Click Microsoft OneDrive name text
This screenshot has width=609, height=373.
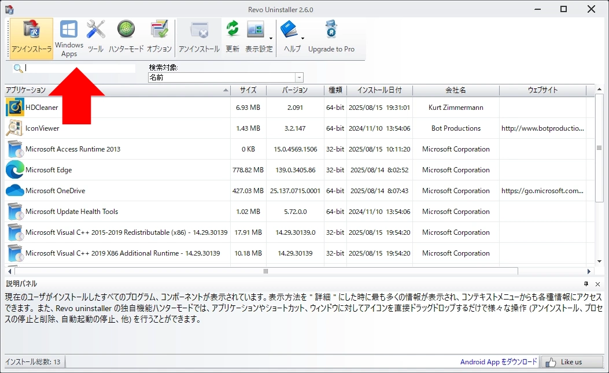click(x=55, y=191)
